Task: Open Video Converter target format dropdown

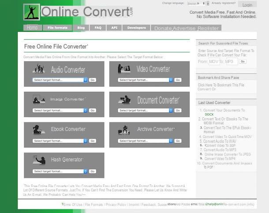Action: (146, 80)
